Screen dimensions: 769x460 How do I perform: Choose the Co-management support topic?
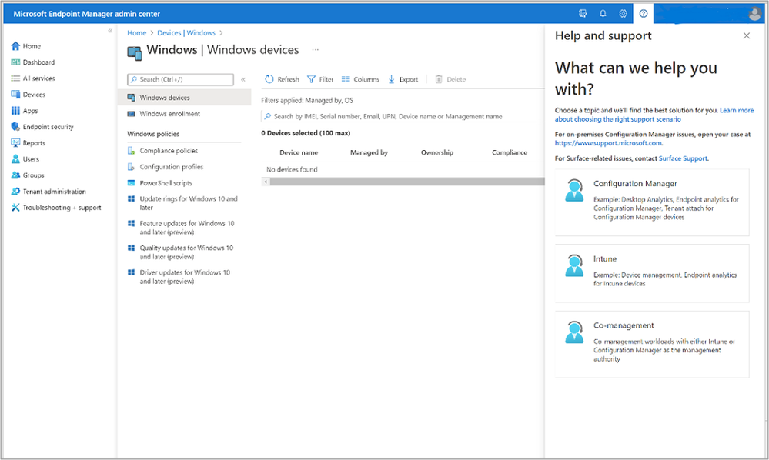[x=652, y=345]
